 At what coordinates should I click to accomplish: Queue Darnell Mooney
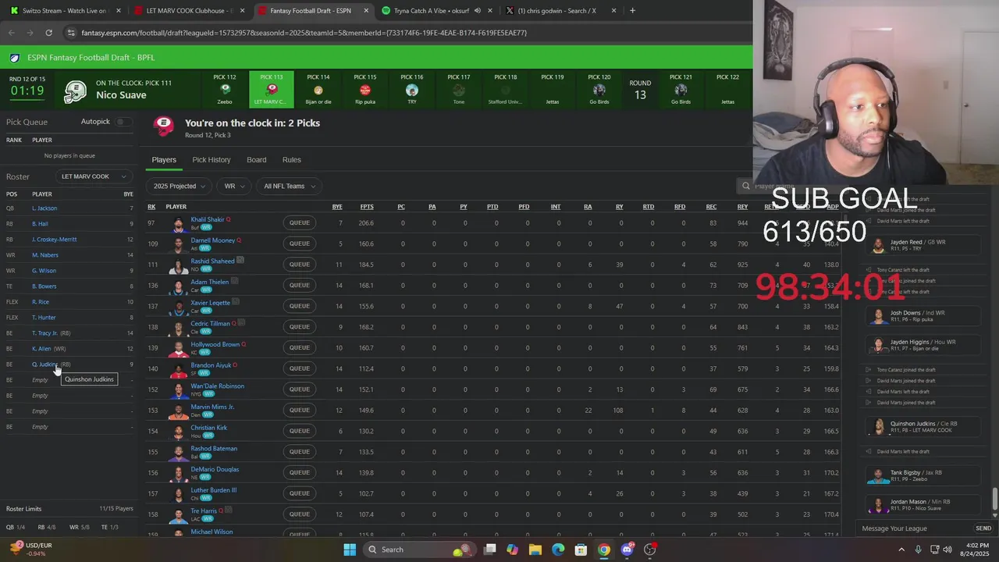pos(300,244)
